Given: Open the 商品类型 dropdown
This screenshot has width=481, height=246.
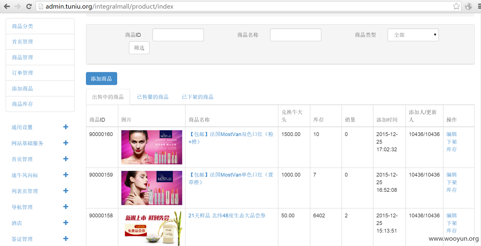Looking at the screenshot, I should pyautogui.click(x=413, y=35).
